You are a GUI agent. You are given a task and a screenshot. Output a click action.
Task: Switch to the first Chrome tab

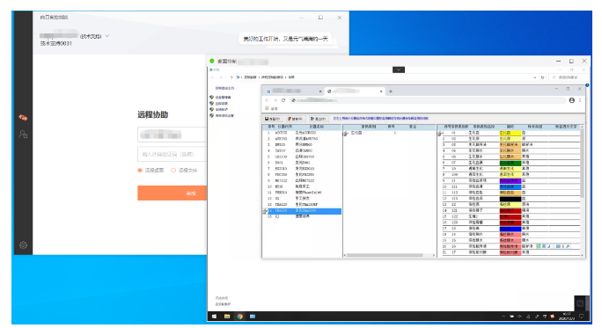[293, 91]
